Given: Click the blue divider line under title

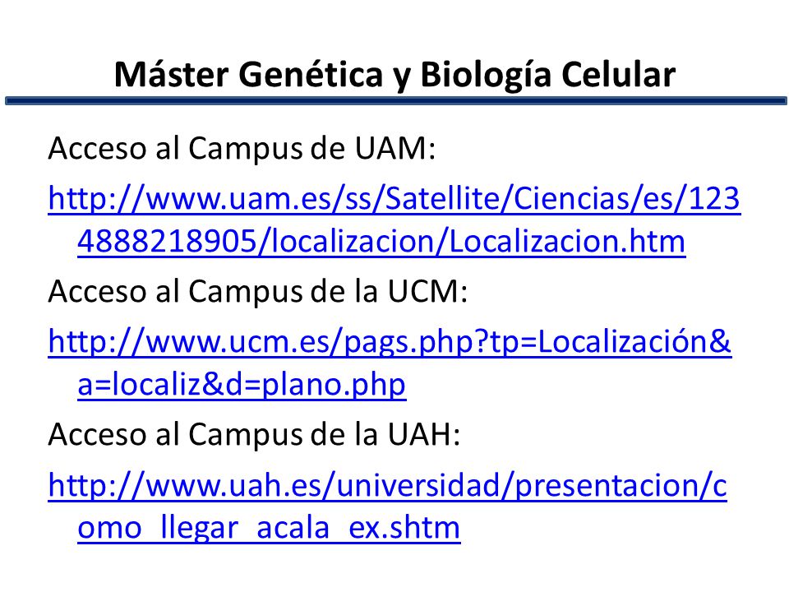Looking at the screenshot, I should (395, 100).
